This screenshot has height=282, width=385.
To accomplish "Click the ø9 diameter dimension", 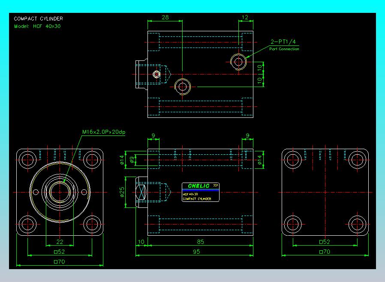I will (x=132, y=160).
